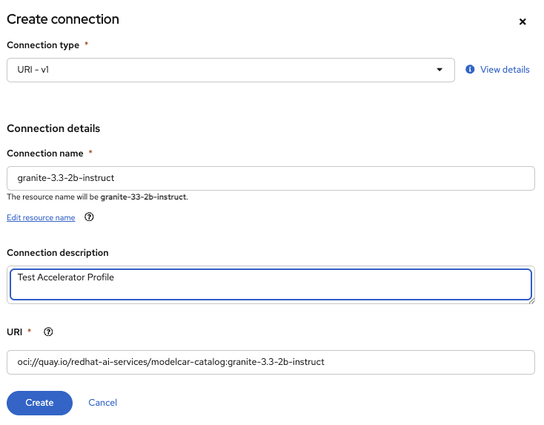Click the bold granite-33-2b-instruct resource name text

144,197
